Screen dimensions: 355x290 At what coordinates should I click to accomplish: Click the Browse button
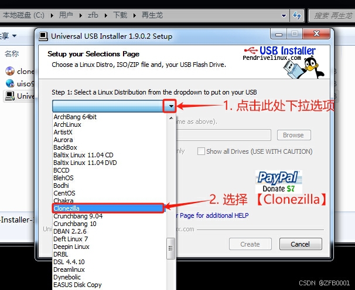tap(293, 135)
